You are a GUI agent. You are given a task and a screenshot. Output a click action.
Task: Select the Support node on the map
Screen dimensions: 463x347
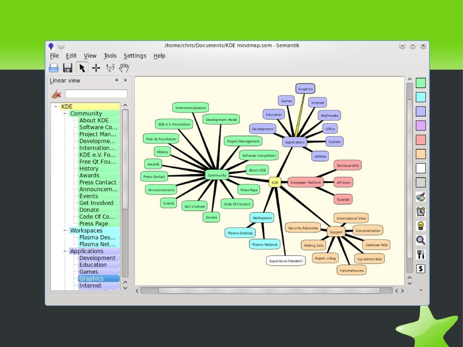point(336,232)
